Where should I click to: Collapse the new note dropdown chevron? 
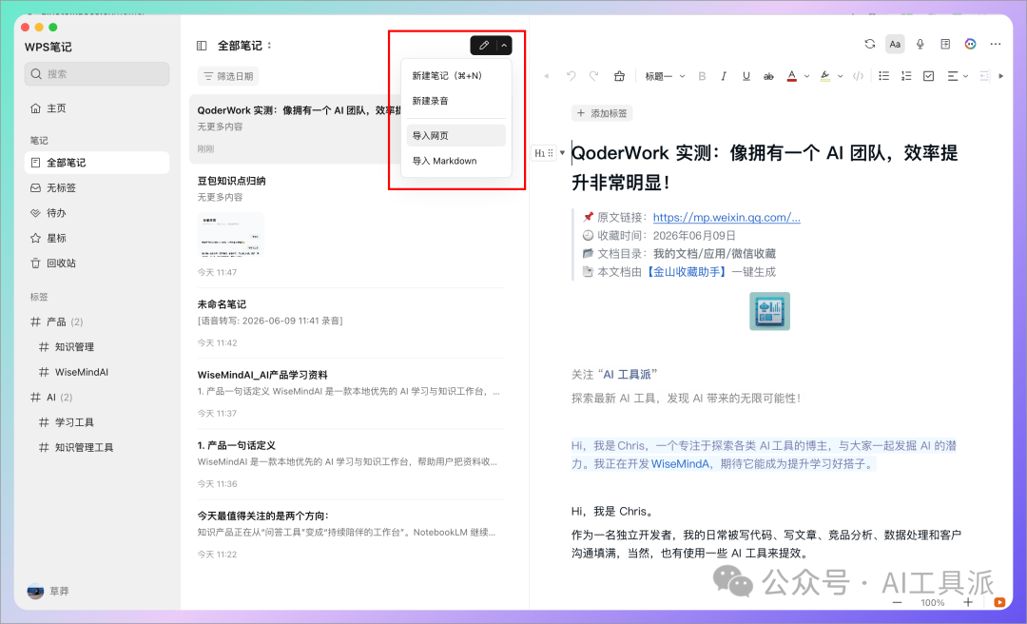tap(504, 46)
